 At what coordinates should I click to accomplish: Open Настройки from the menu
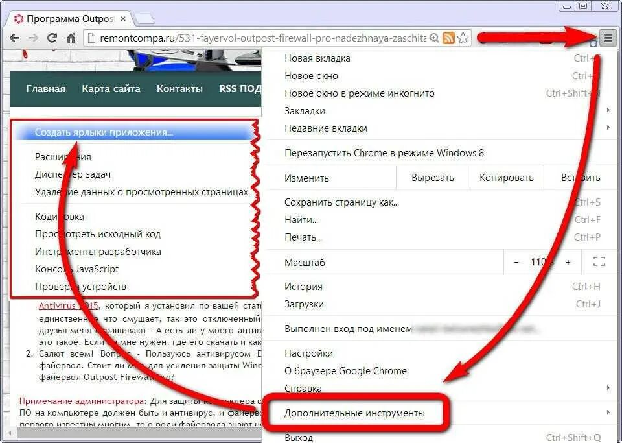(x=439, y=353)
